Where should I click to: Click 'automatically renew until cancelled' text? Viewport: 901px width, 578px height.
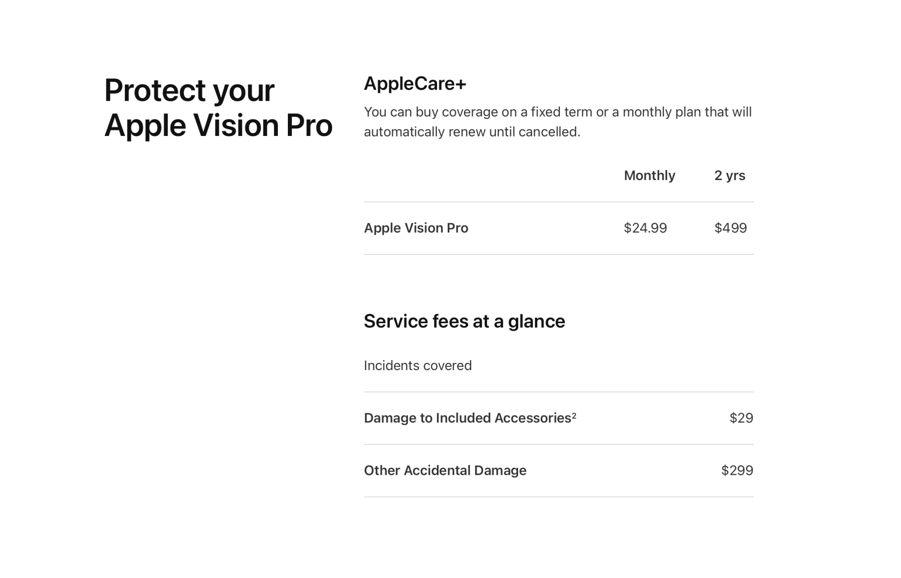click(x=472, y=132)
